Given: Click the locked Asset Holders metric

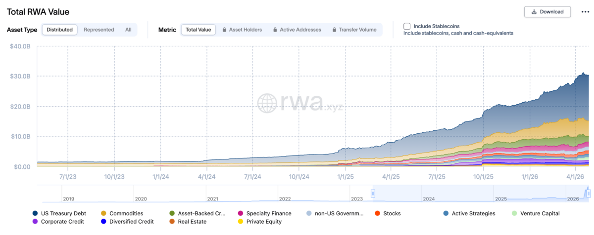Looking at the screenshot, I should coord(242,30).
